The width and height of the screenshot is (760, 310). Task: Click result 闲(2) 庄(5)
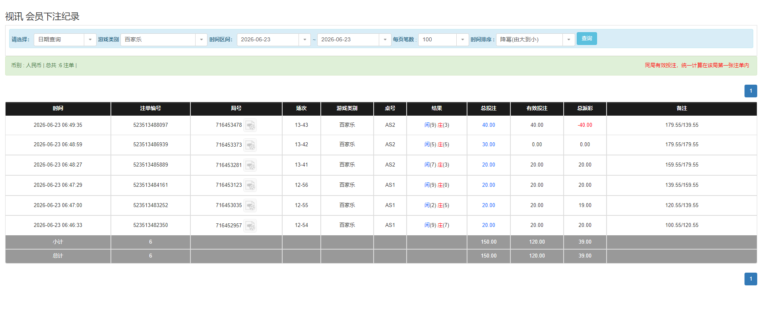(437, 205)
